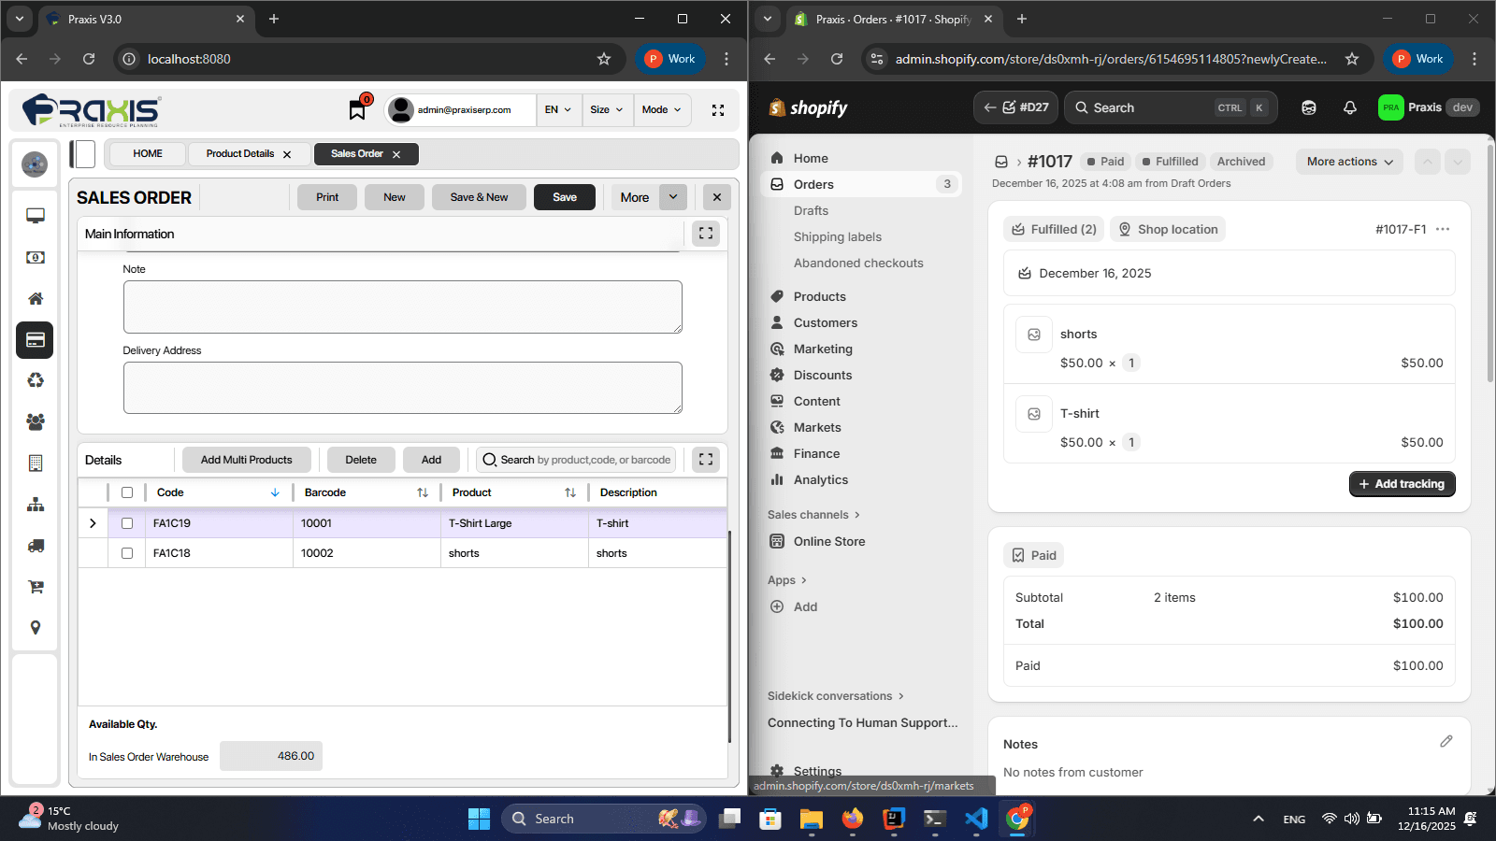
Task: Open the Size dropdown in Praxis header
Action: point(607,109)
